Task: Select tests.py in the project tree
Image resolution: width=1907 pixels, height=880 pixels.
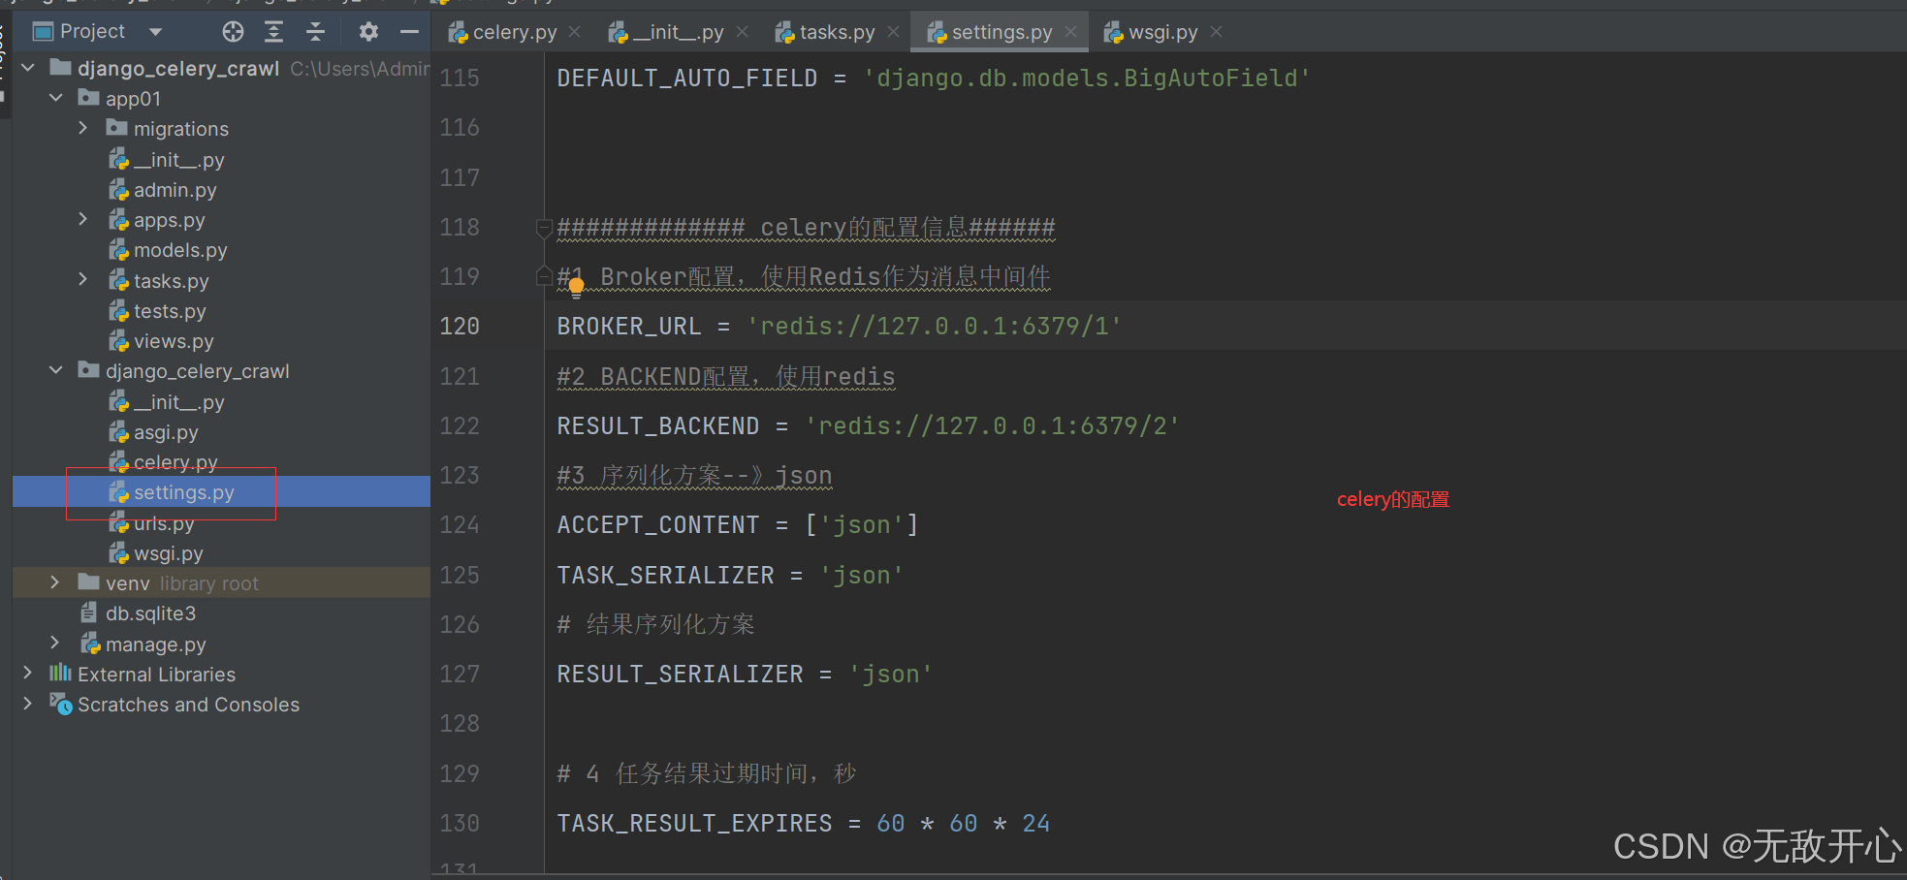Action: [x=170, y=311]
